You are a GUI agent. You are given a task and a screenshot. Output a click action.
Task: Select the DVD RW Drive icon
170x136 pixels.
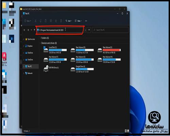[46, 69]
